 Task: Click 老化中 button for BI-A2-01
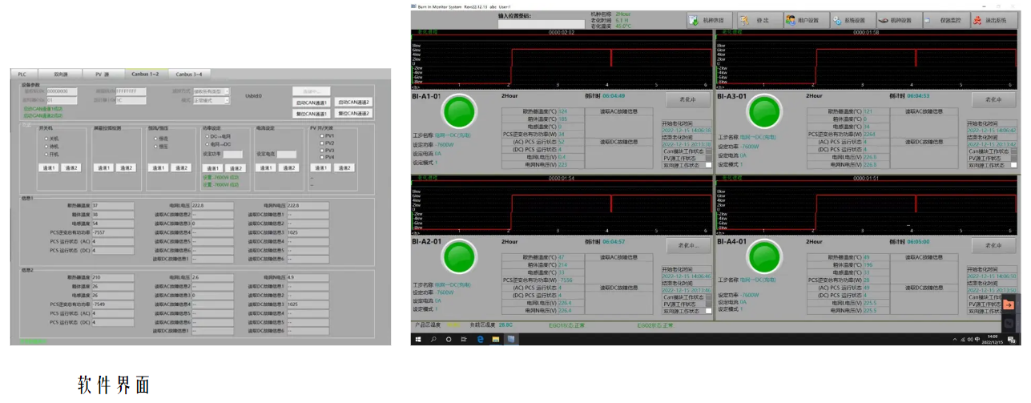(688, 246)
